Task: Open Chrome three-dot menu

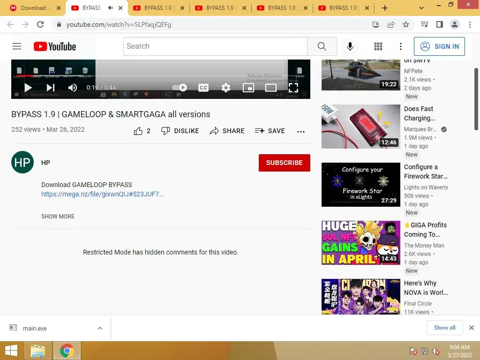Action: (x=470, y=24)
